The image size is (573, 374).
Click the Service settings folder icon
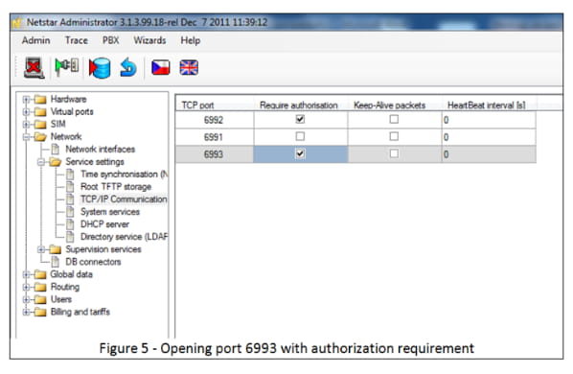[56, 162]
